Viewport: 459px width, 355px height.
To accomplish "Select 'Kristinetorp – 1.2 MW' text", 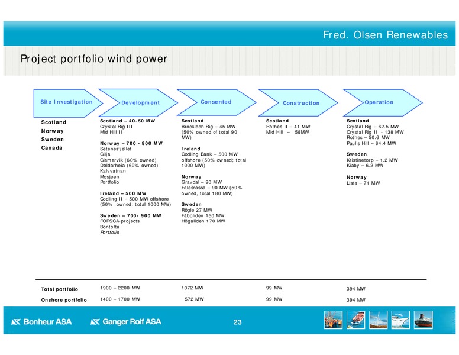I will point(372,160).
